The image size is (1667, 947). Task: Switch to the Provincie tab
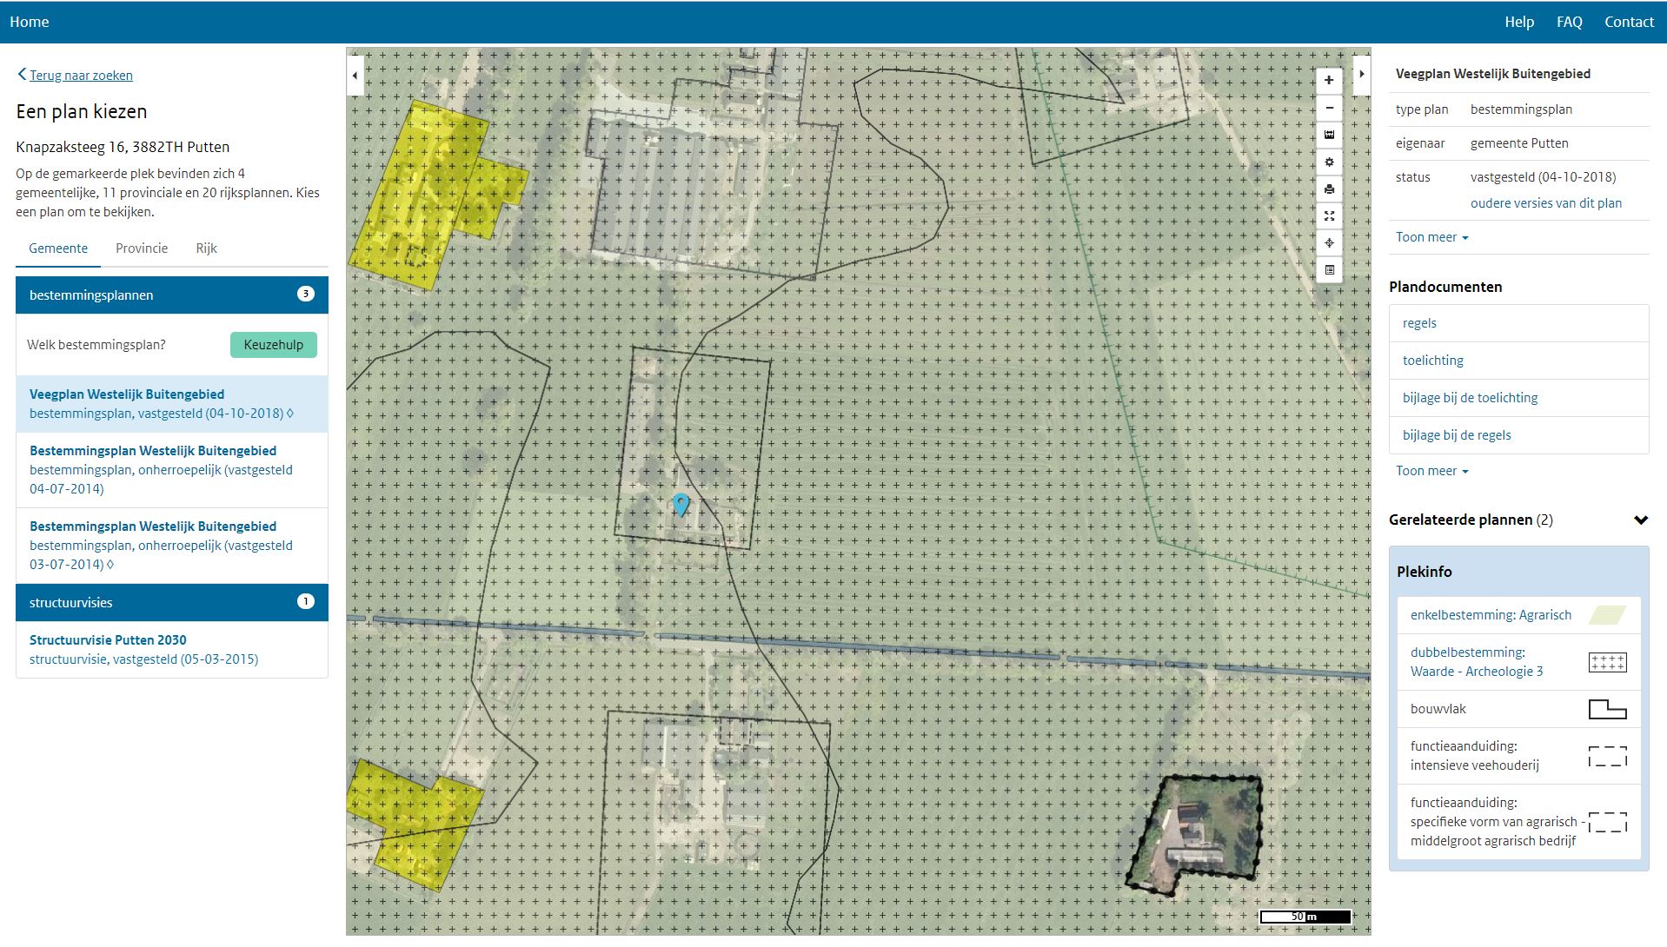(x=142, y=248)
